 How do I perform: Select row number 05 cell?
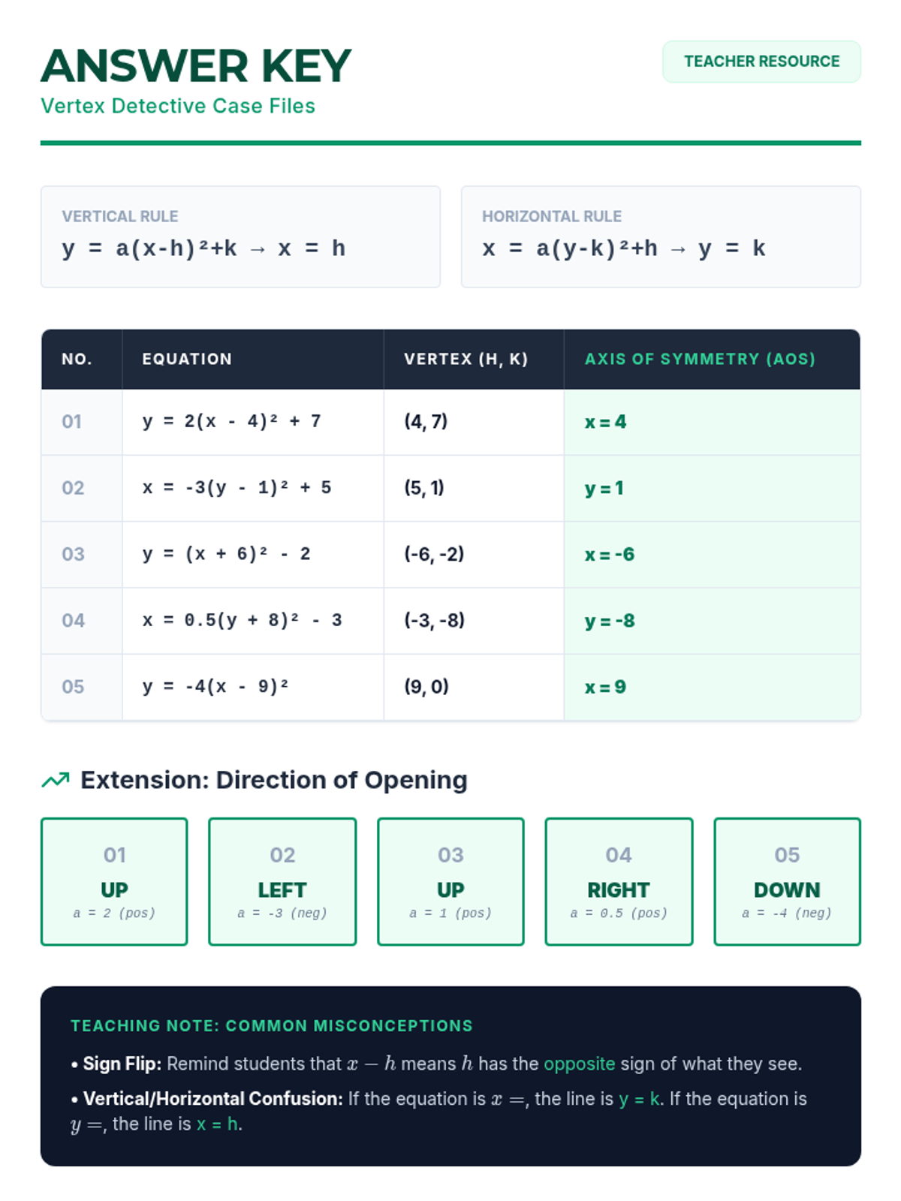click(73, 687)
